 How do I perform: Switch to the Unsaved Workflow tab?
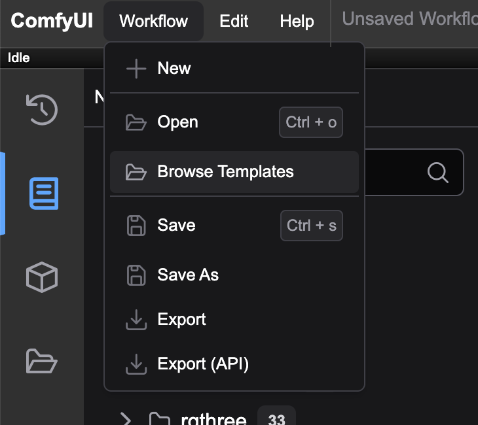coord(409,20)
